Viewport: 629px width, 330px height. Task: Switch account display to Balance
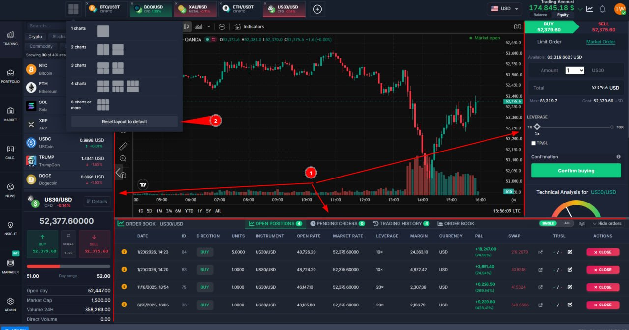click(x=540, y=15)
